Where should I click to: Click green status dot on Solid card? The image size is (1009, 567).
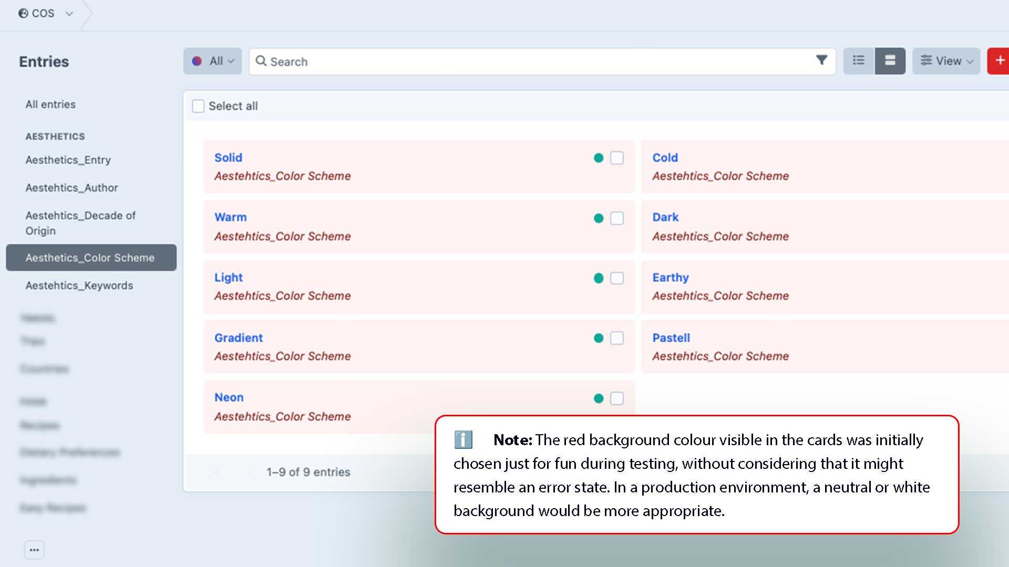599,158
